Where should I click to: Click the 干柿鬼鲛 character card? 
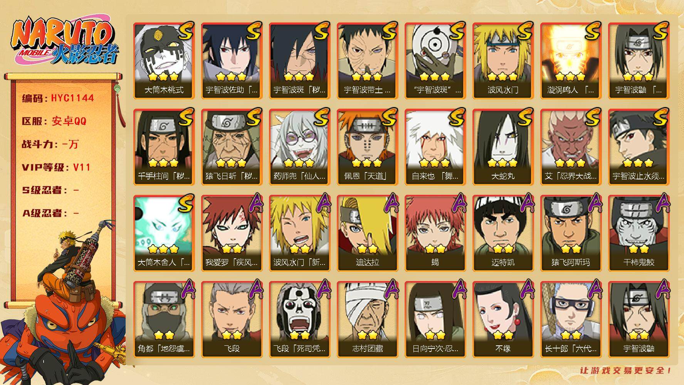tap(639, 233)
